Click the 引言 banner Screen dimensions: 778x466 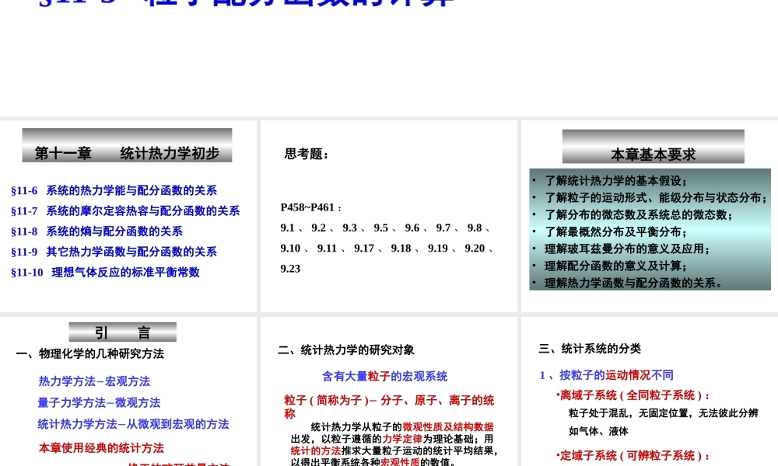122,332
